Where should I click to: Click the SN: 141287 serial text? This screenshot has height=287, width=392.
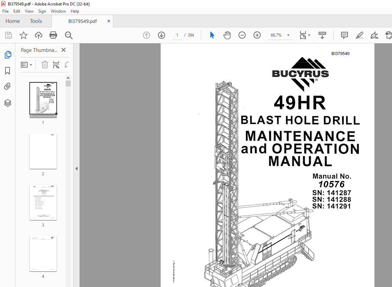332,193
